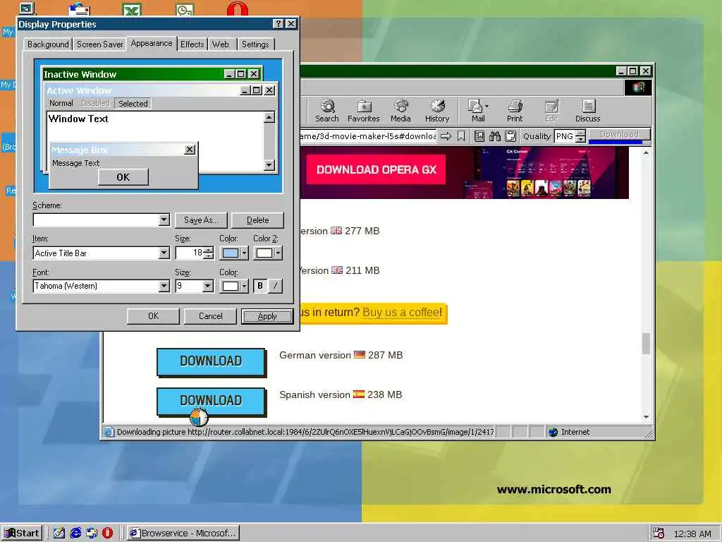Click the help question mark in Display Properties

coord(278,24)
